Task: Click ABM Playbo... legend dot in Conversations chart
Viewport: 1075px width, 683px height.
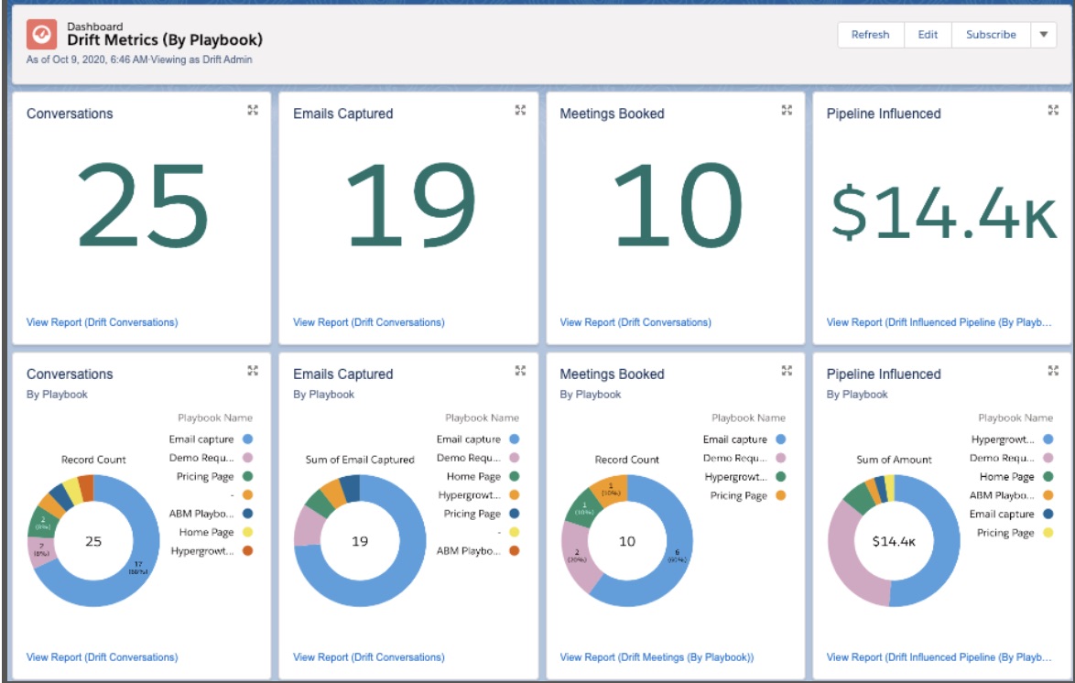Action: pos(247,513)
